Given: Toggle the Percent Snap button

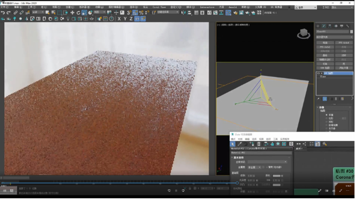Looking at the screenshot, I should [141, 13].
